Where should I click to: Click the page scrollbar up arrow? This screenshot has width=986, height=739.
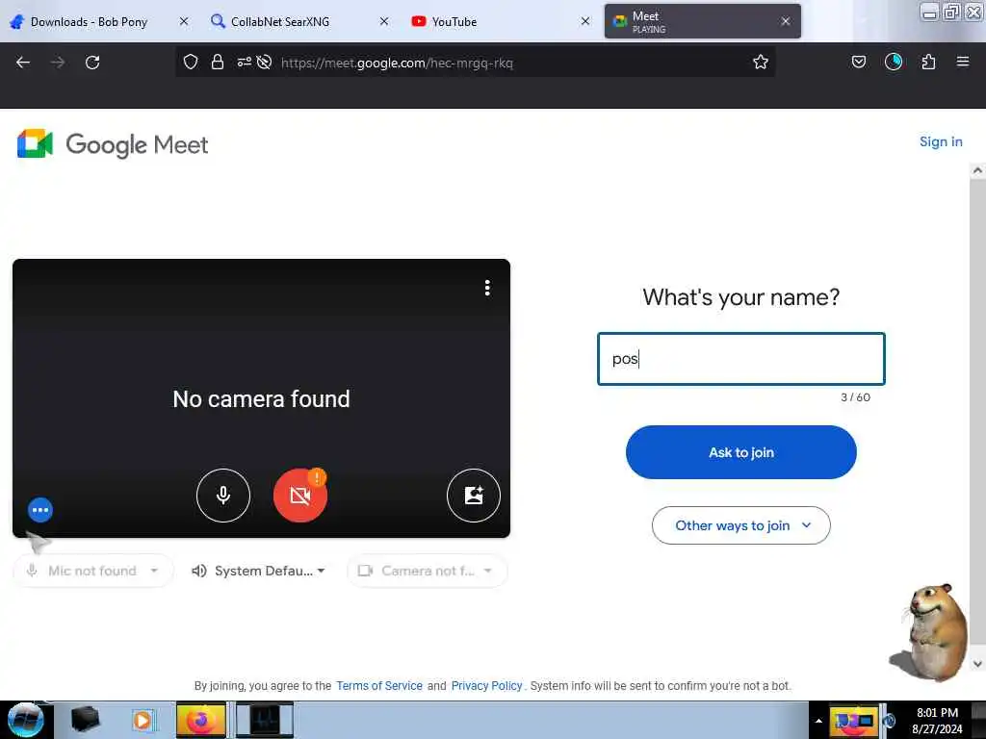977,170
